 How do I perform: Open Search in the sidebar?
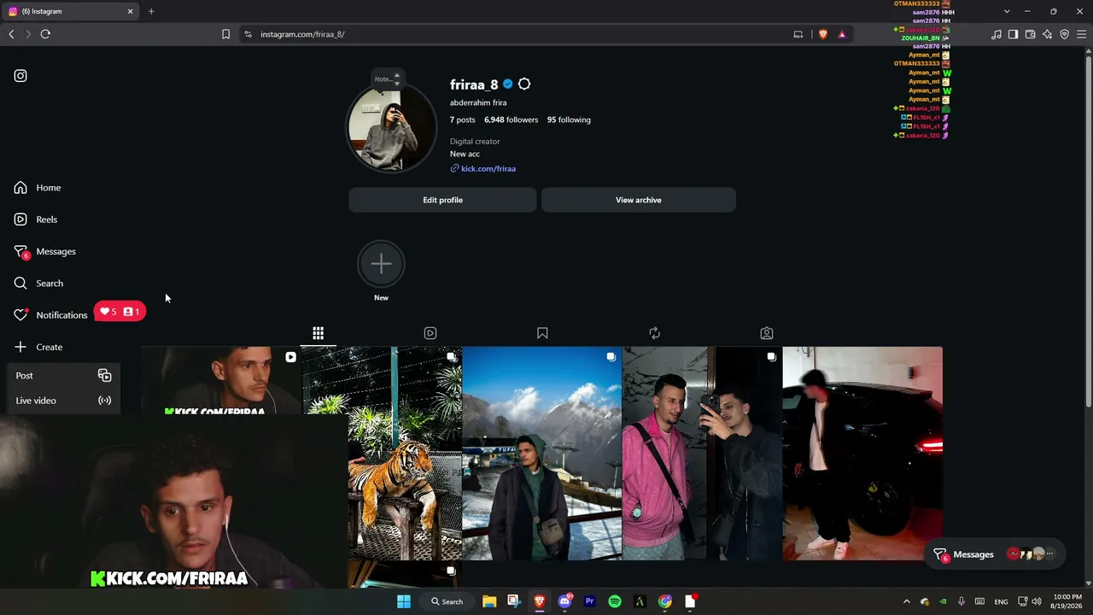[x=38, y=283]
